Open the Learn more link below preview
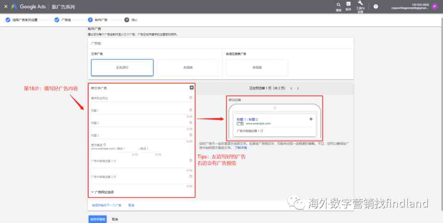The image size is (443, 223). (x=241, y=148)
